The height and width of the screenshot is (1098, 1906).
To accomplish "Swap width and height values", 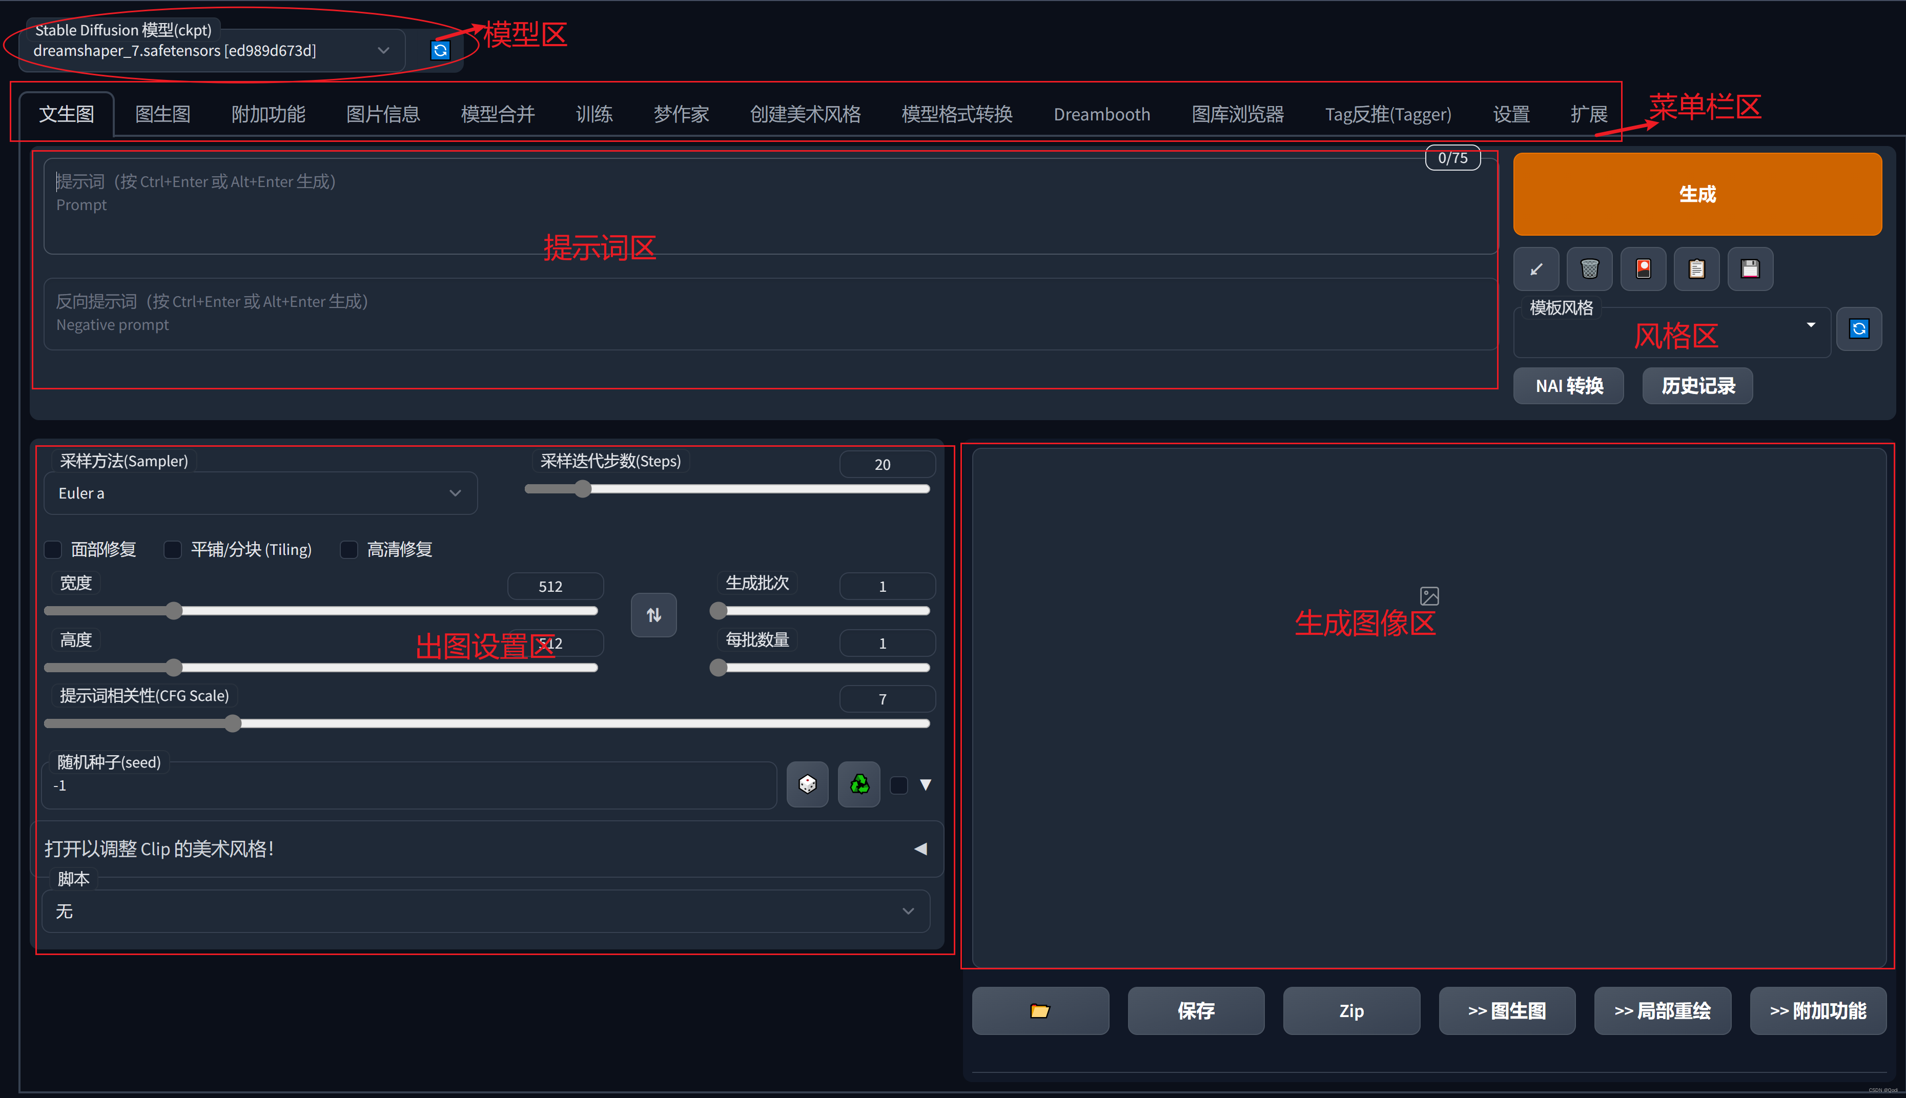I will click(x=653, y=615).
